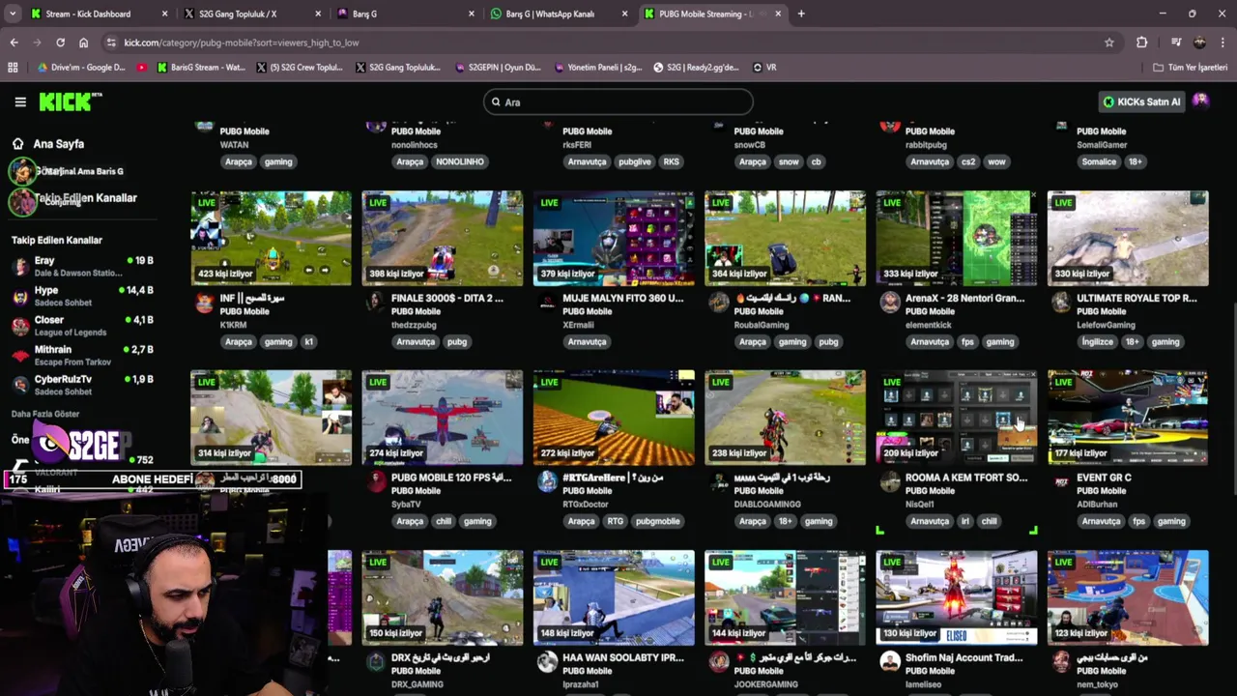
Task: Open DIABLOGAMINGG channel name link
Action: [768, 504]
